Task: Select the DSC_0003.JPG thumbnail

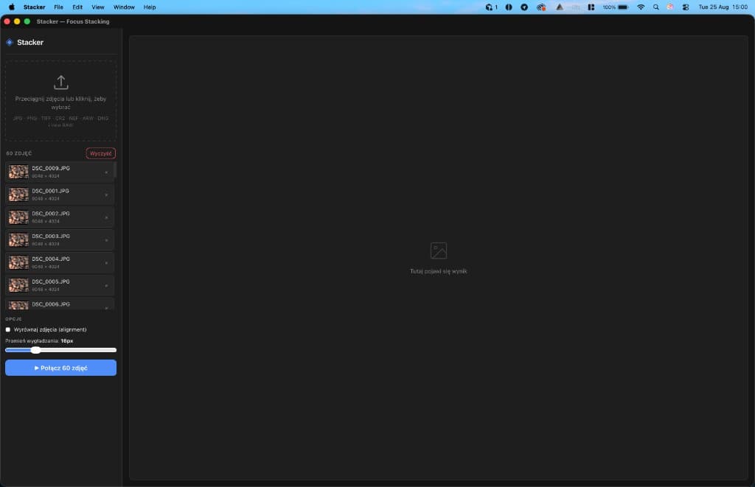Action: 18,239
